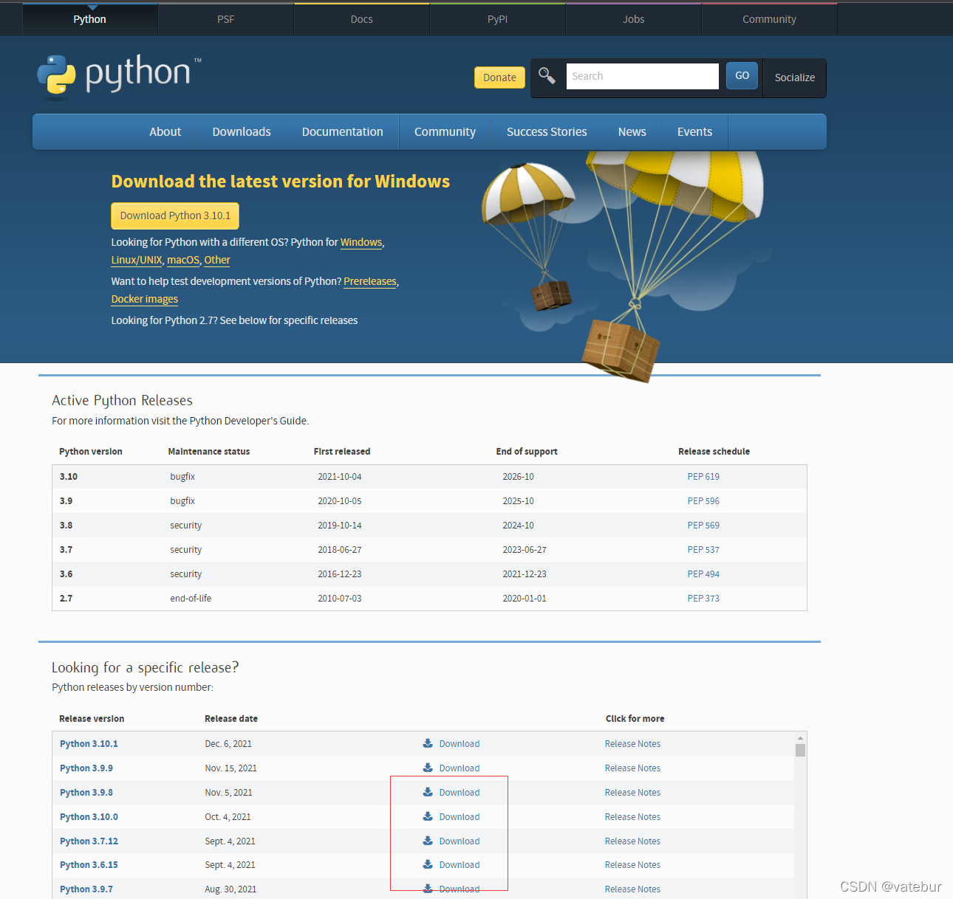The width and height of the screenshot is (953, 899).
Task: Open the Python 3.10.1 release page
Action: [x=89, y=744]
